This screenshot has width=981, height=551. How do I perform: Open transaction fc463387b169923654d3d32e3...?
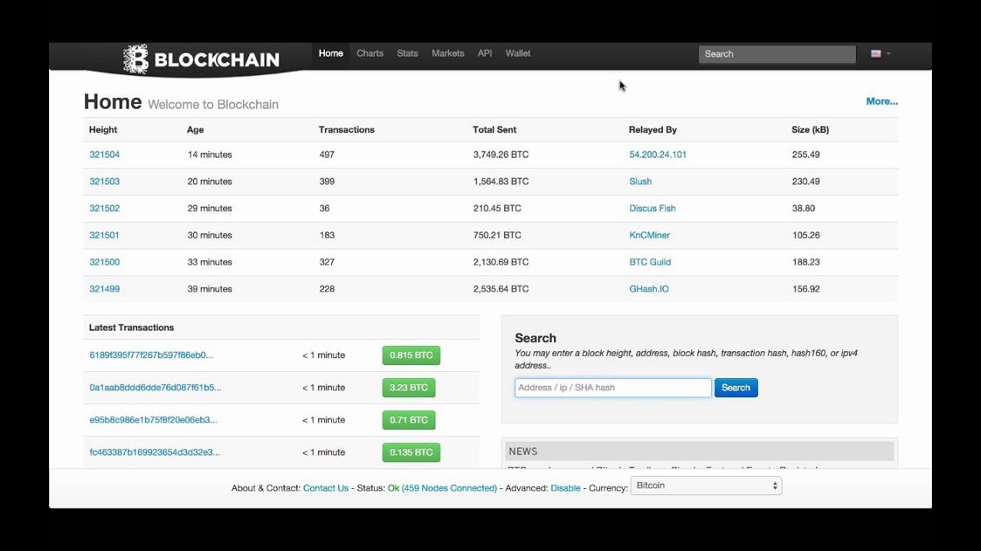tap(154, 452)
